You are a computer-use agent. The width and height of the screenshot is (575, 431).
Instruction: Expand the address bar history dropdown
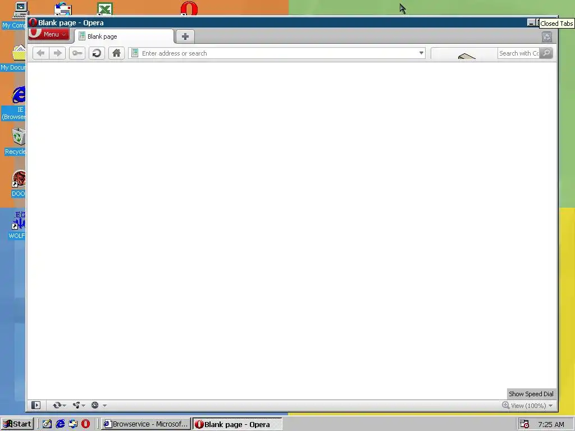(421, 53)
